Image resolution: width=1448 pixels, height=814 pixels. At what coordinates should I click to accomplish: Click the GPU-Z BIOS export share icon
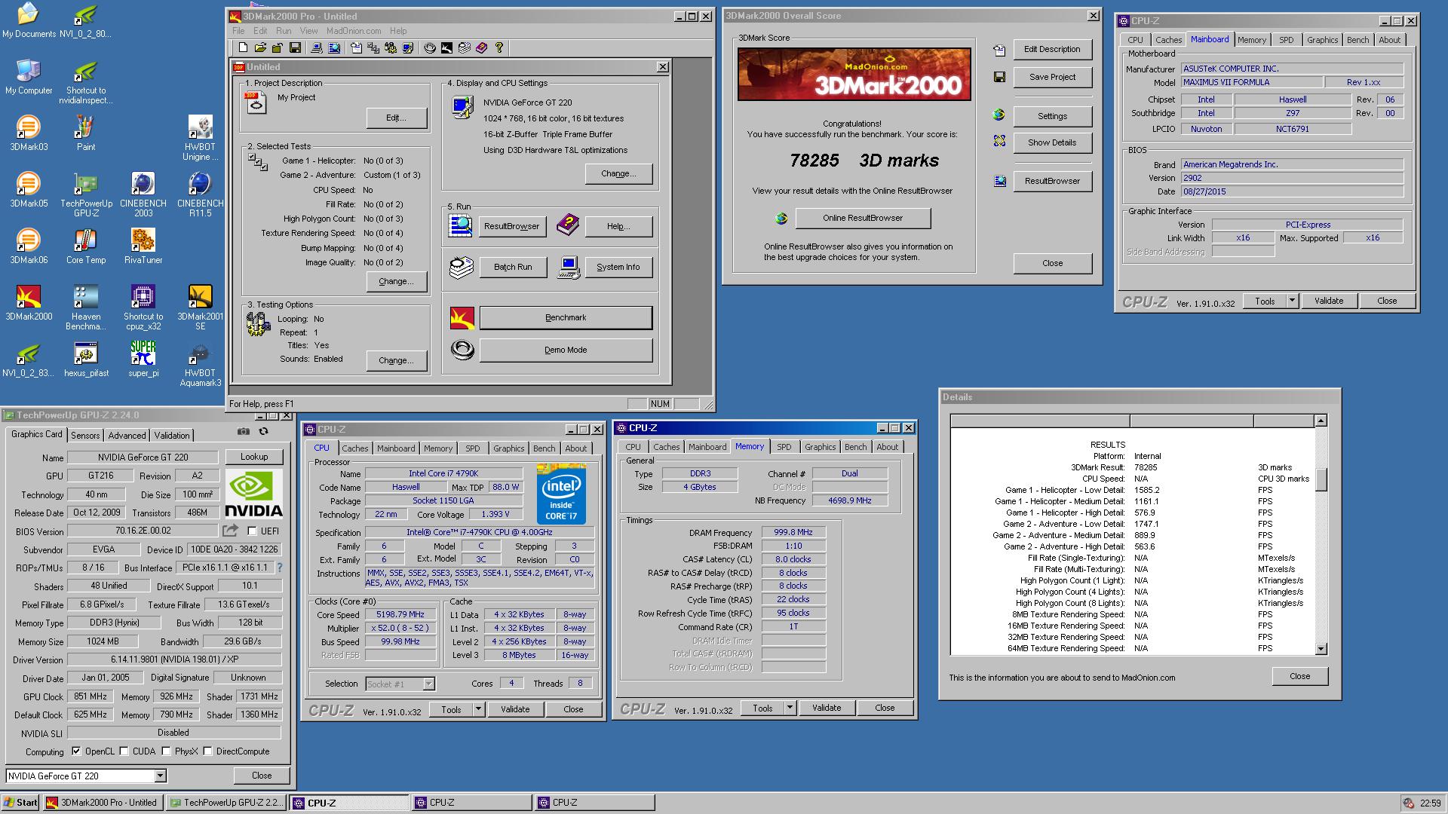(231, 531)
